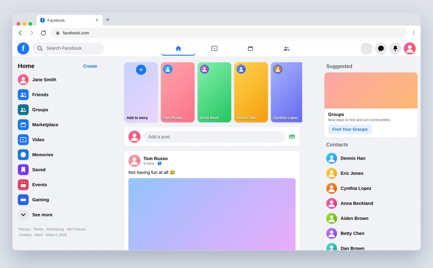Switch to the Home tab

tap(178, 49)
